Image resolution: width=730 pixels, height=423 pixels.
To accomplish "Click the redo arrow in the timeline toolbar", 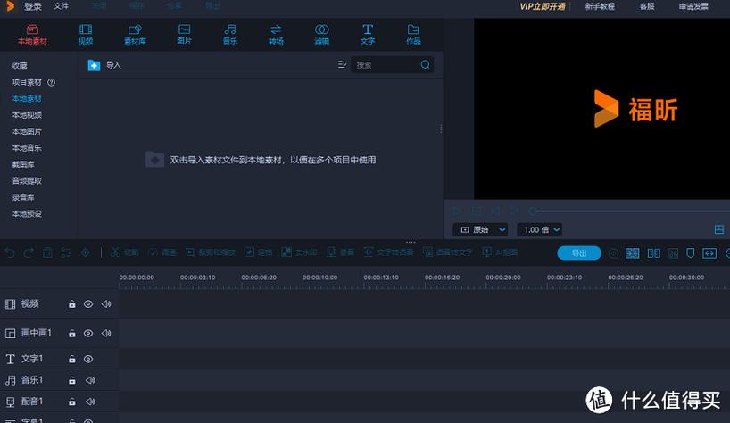I will pyautogui.click(x=29, y=253).
